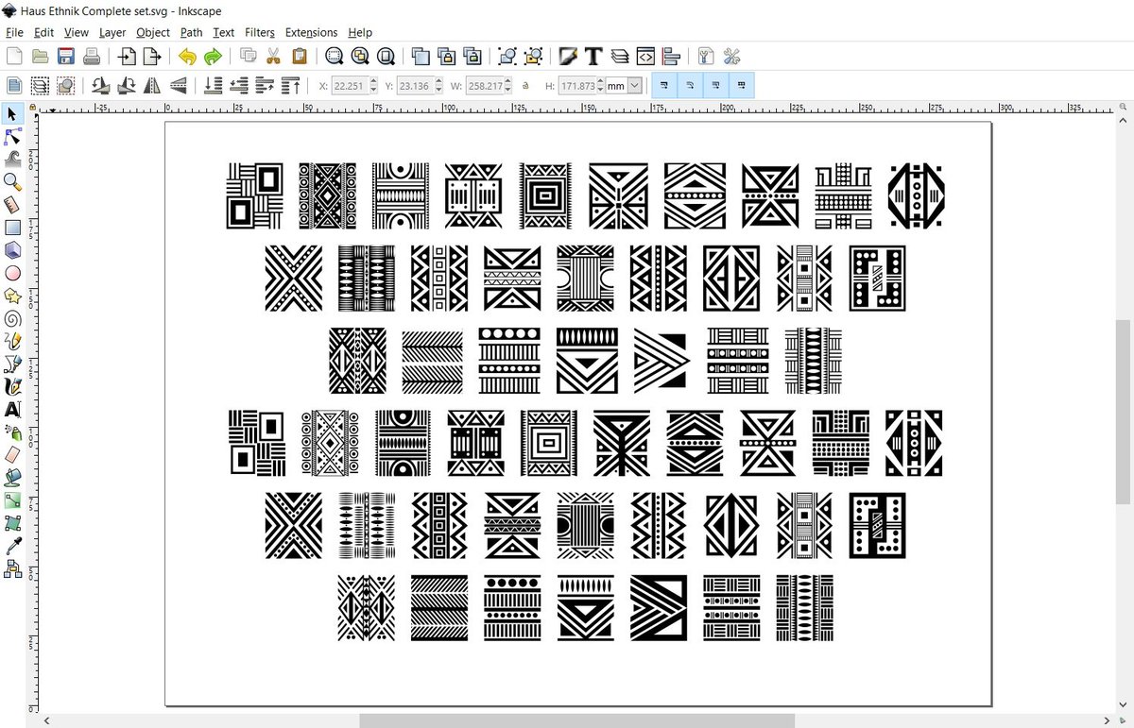Open the Help menu
The image size is (1134, 728).
360,32
